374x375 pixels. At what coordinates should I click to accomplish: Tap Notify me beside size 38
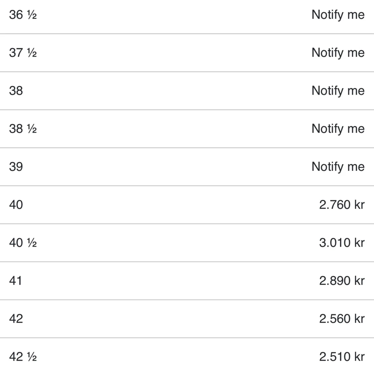pos(338,91)
